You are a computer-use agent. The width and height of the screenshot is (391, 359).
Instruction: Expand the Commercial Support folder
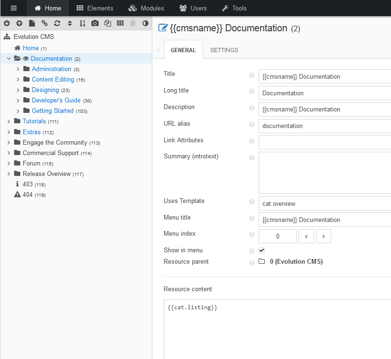[x=9, y=153]
